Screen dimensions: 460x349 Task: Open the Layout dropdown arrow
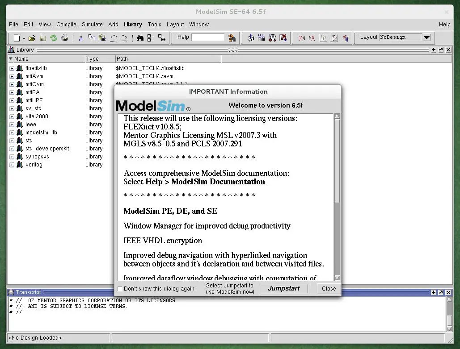(x=427, y=37)
